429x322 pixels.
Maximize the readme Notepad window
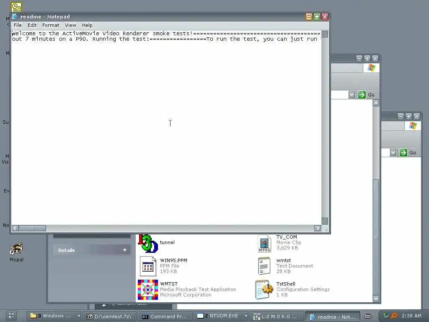pyautogui.click(x=317, y=17)
